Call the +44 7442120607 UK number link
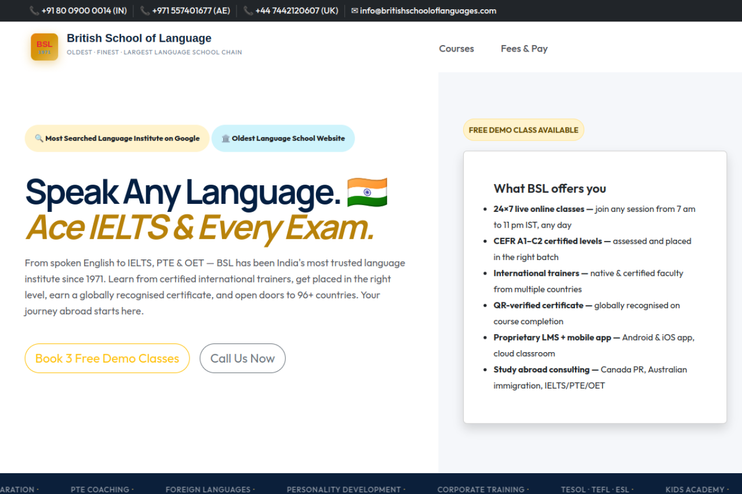The width and height of the screenshot is (742, 494). pos(296,10)
